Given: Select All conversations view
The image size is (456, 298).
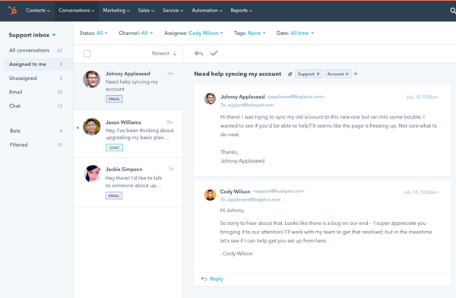Looking at the screenshot, I should pos(38,50).
